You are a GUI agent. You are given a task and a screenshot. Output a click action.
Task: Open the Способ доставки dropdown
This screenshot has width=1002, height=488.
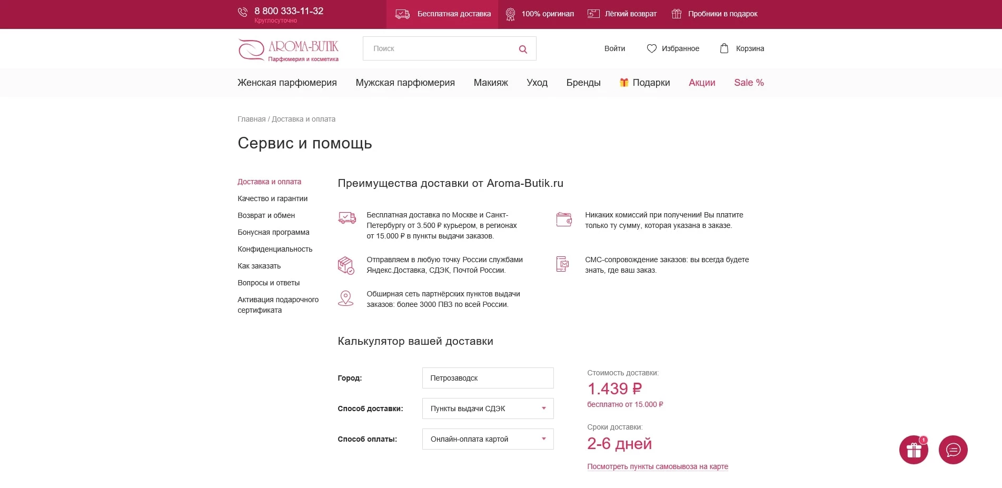point(487,409)
